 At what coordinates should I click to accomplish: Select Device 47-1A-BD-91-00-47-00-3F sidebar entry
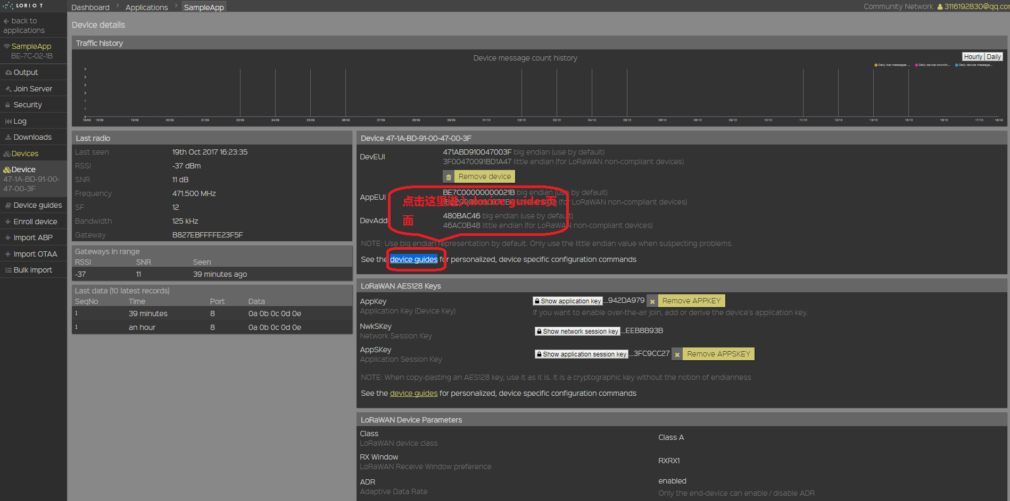[33, 179]
